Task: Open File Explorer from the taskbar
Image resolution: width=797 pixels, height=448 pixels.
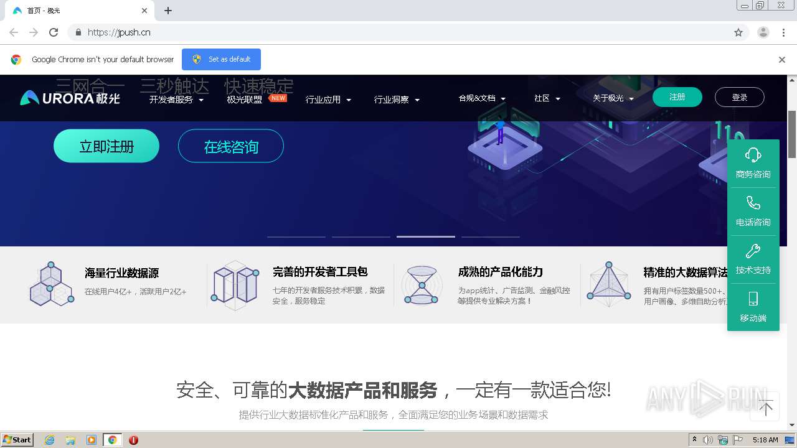Action: click(x=70, y=440)
